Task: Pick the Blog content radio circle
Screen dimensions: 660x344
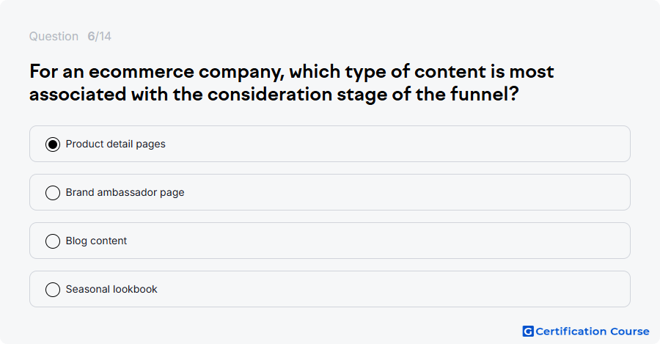Action: (x=53, y=241)
